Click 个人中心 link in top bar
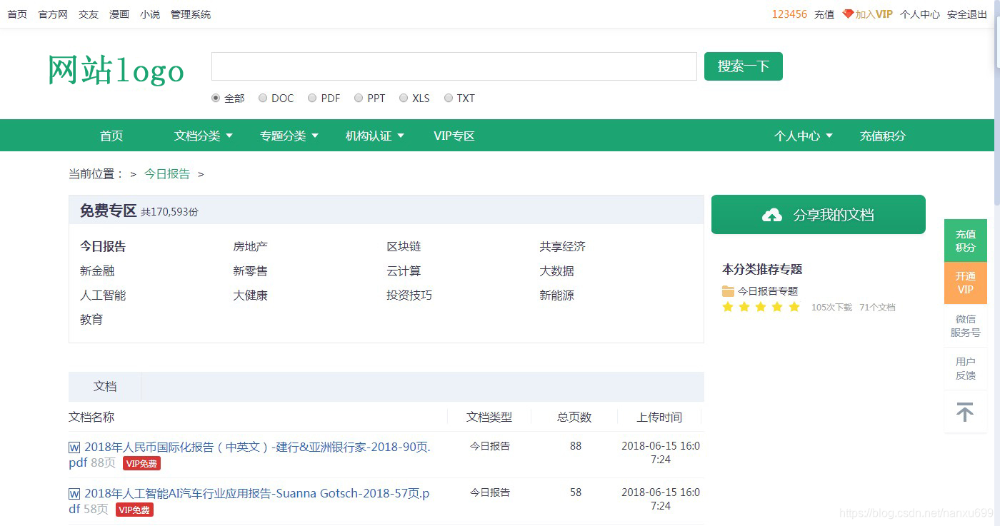The image size is (1000, 526). (920, 14)
